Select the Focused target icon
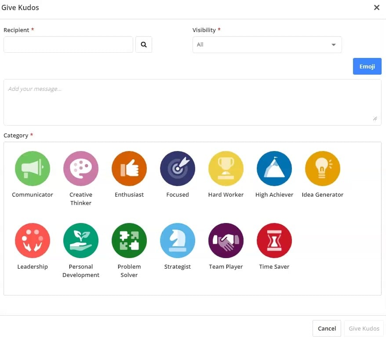The image size is (386, 338). pyautogui.click(x=178, y=169)
